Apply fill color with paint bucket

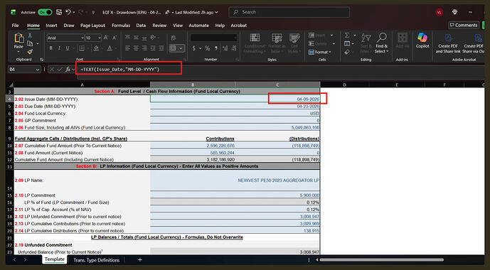tap(96, 48)
